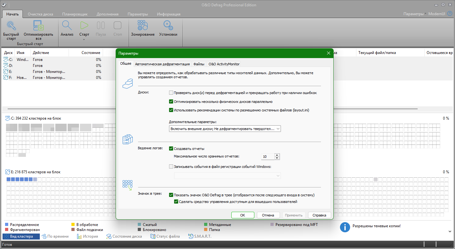The height and width of the screenshot is (249, 455).
Task: Switch to the Files (Файлы) tab
Action: click(199, 64)
